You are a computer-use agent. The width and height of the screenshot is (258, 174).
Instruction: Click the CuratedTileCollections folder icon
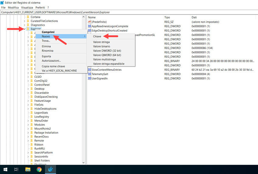28,21
